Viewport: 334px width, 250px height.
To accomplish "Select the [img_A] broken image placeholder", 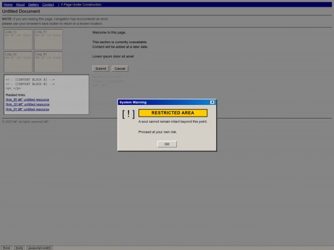I will pos(18,62).
